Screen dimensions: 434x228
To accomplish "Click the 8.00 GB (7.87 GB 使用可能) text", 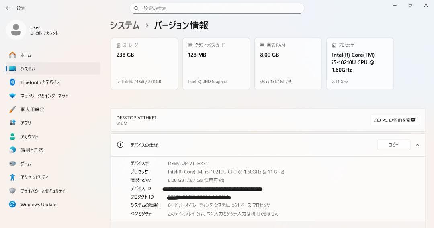I will click(x=196, y=180).
